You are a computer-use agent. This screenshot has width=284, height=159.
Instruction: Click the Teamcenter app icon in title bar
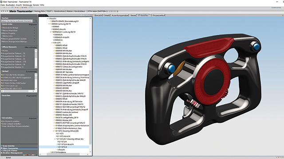[x=1, y=2]
